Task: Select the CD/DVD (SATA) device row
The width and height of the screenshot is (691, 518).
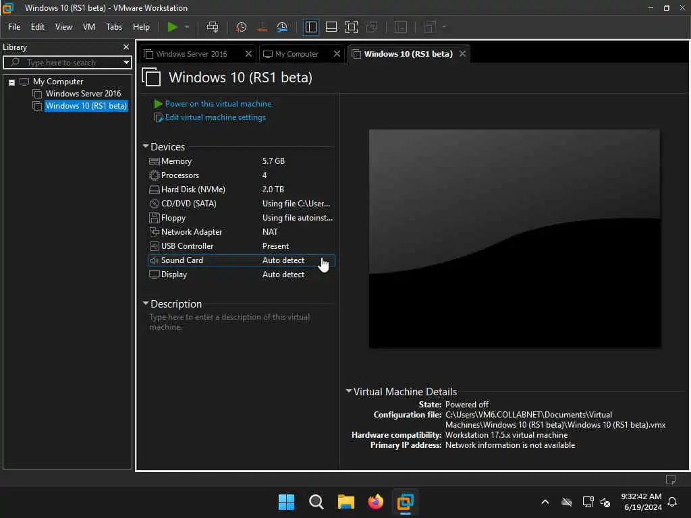Action: pyautogui.click(x=241, y=204)
